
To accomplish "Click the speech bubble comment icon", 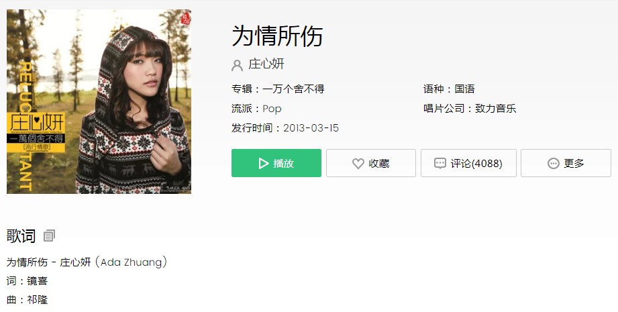I will click(440, 164).
